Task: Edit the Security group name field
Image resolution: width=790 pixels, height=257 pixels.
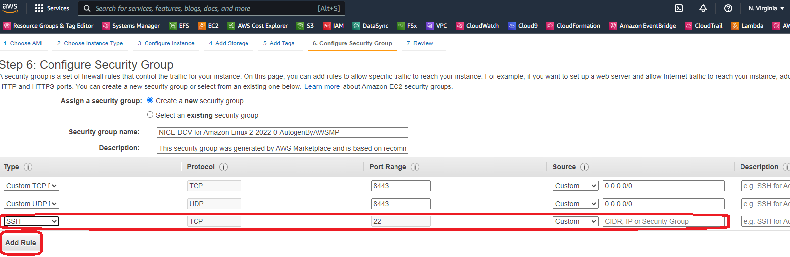Action: 283,132
